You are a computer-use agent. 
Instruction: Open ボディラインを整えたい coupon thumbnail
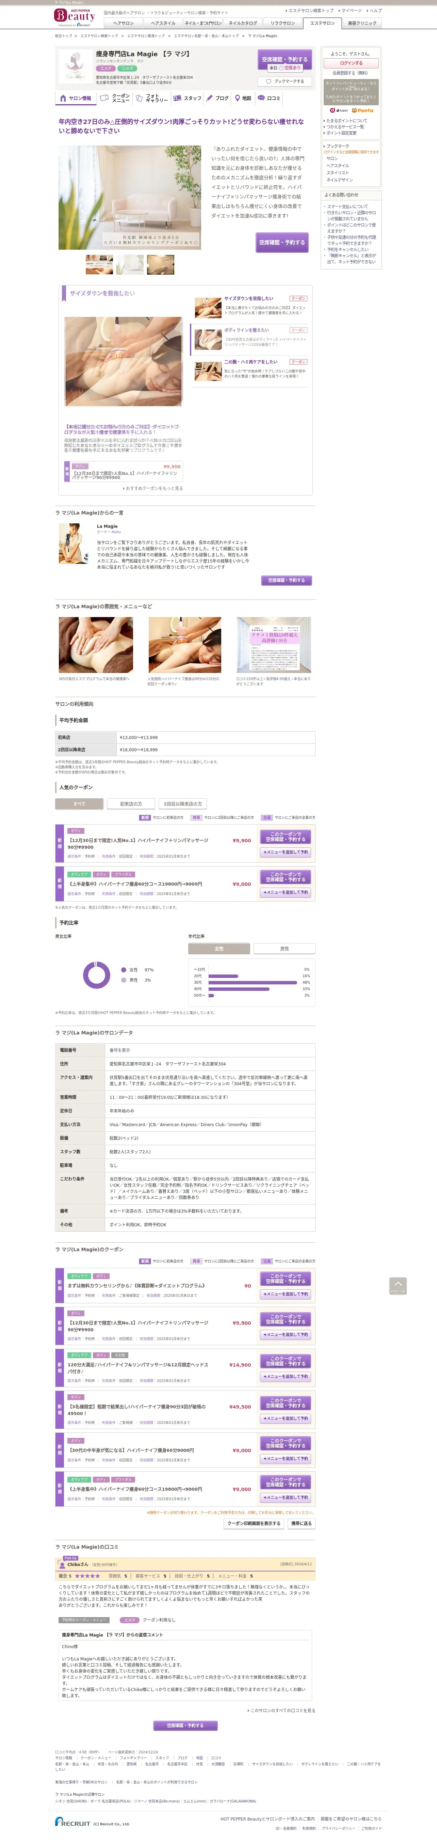click(x=208, y=339)
